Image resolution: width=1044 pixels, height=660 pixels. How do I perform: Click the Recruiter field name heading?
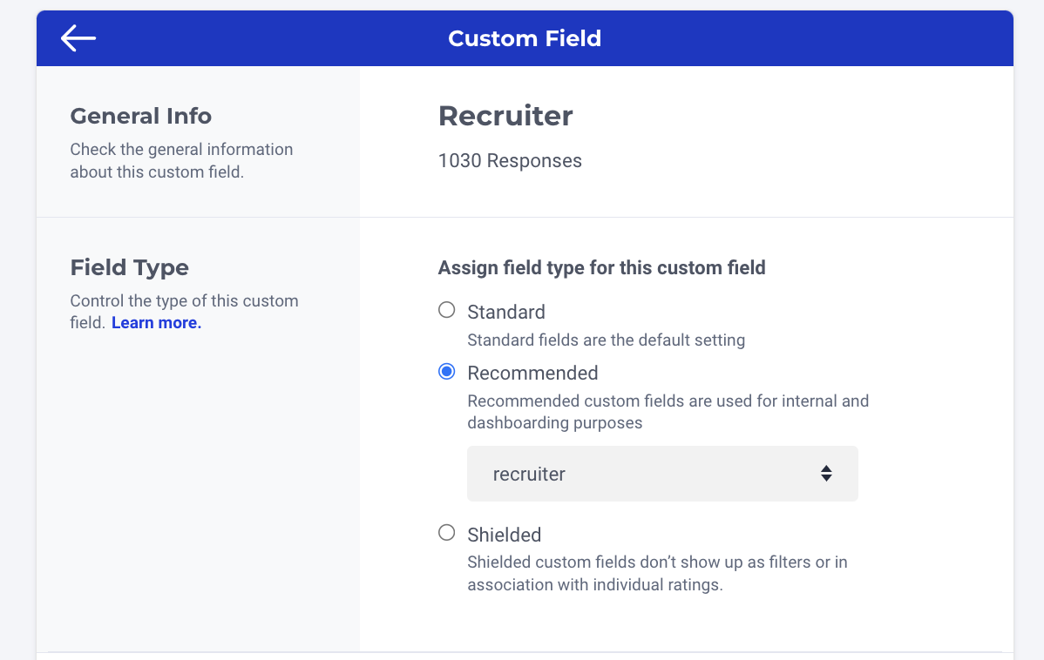(x=505, y=116)
